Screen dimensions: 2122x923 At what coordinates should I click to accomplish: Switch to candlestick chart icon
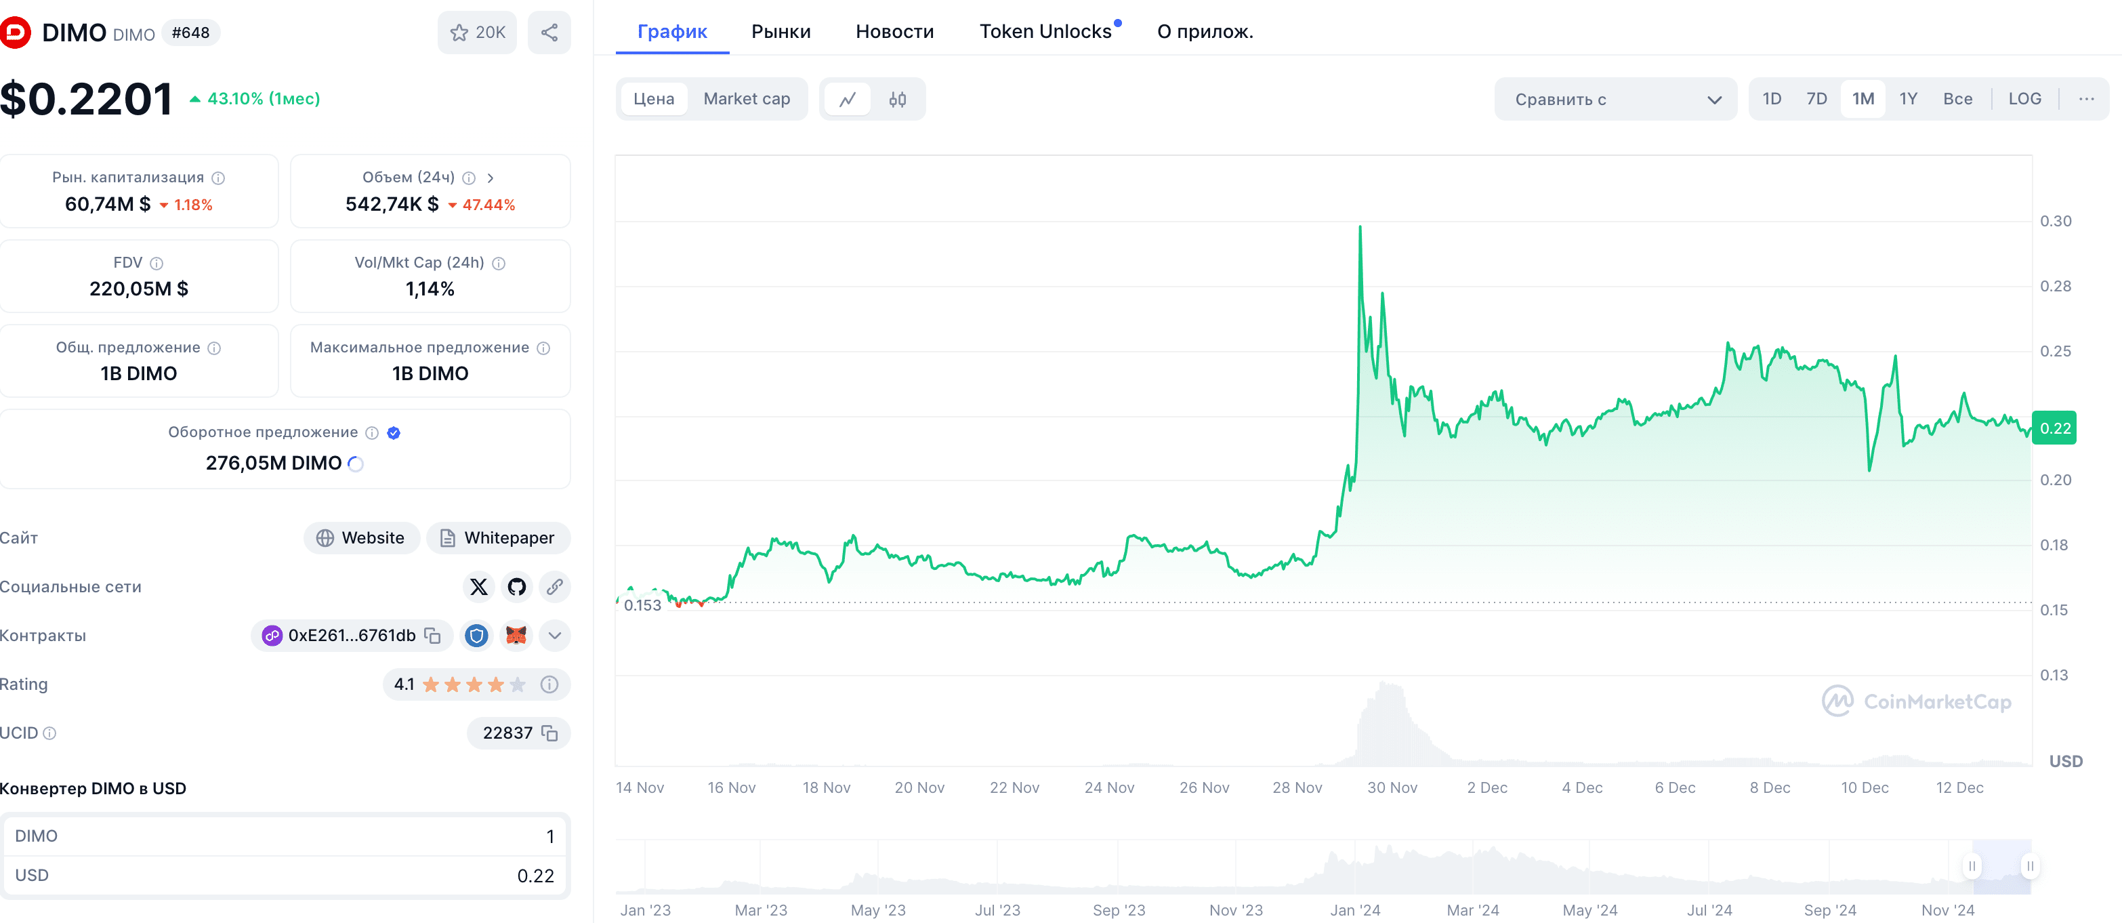[897, 100]
